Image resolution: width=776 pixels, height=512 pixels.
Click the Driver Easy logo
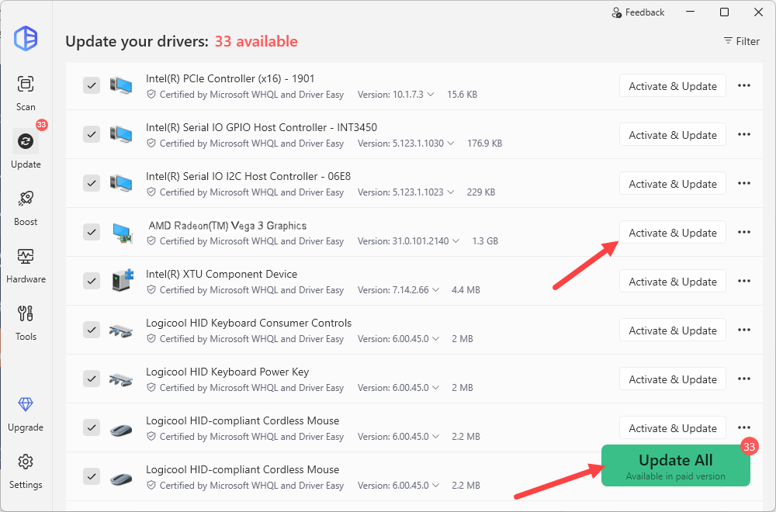[26, 38]
